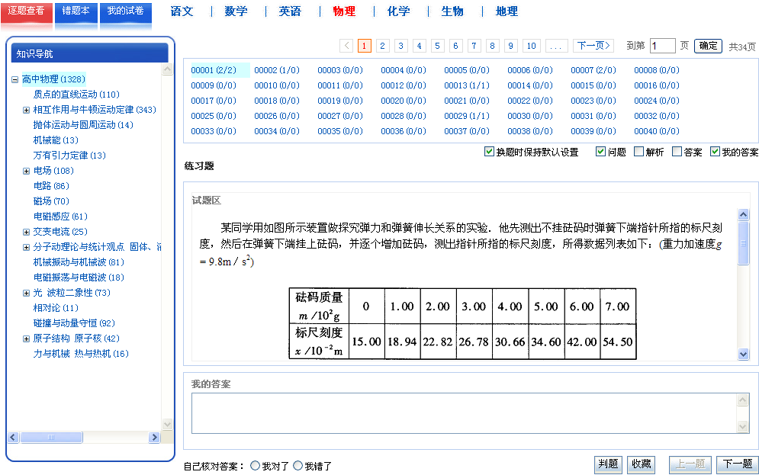Enable the 解析 checkbox
The image size is (759, 475).
[639, 152]
